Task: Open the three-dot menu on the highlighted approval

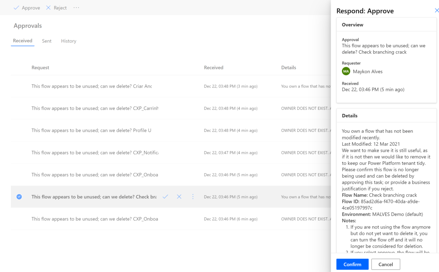Action: coord(193,197)
